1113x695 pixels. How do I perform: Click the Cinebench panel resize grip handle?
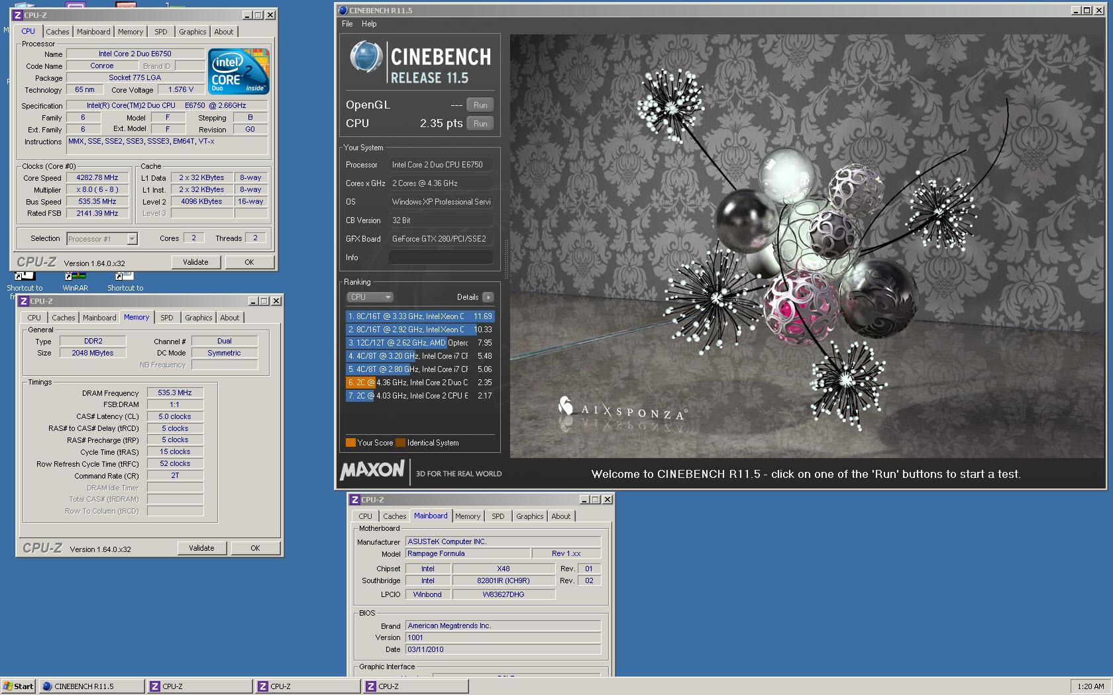(x=506, y=258)
